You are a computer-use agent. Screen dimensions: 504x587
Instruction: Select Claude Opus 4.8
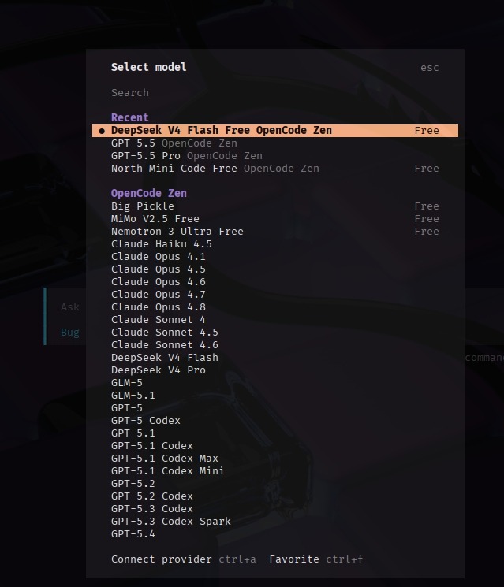point(275,307)
